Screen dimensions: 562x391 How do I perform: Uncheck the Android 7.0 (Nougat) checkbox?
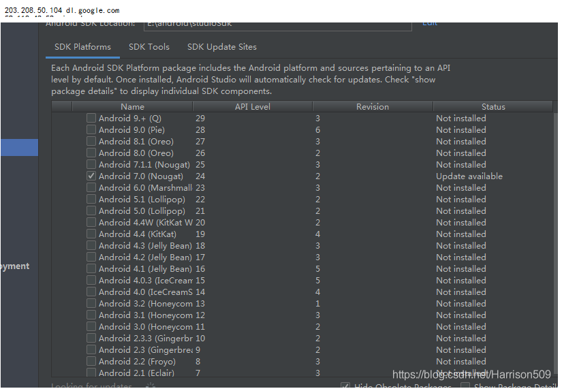[91, 176]
